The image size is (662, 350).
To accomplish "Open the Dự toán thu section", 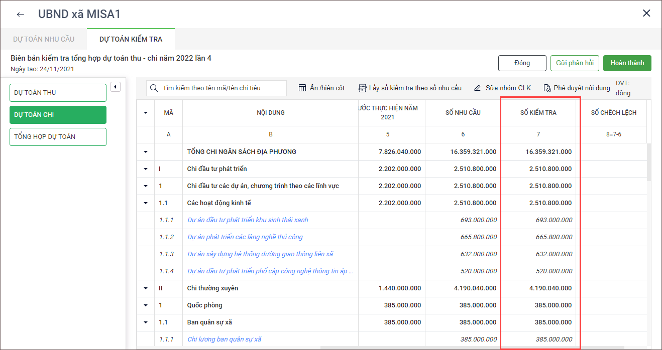I will 58,93.
